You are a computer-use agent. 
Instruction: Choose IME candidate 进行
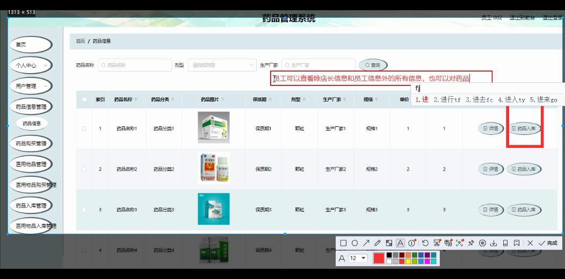click(447, 100)
